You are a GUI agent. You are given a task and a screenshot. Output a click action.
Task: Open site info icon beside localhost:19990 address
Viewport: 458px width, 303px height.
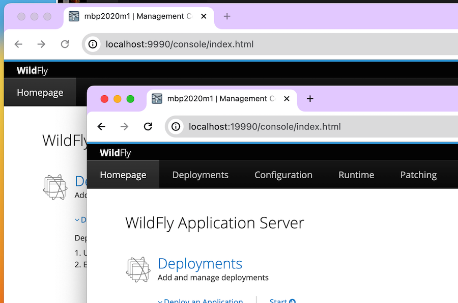point(176,127)
